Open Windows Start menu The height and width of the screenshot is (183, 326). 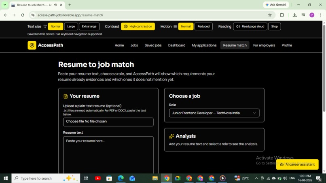point(6,178)
